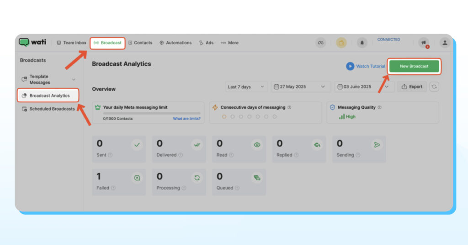Click the info icon next to Replied
468x245 pixels.
[x=296, y=155]
